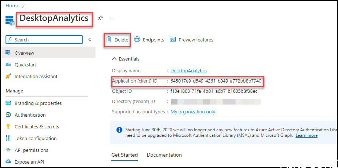Screen dimensions: 338x168
Task: Click the app registration grid icon
Action: tap(10, 21)
